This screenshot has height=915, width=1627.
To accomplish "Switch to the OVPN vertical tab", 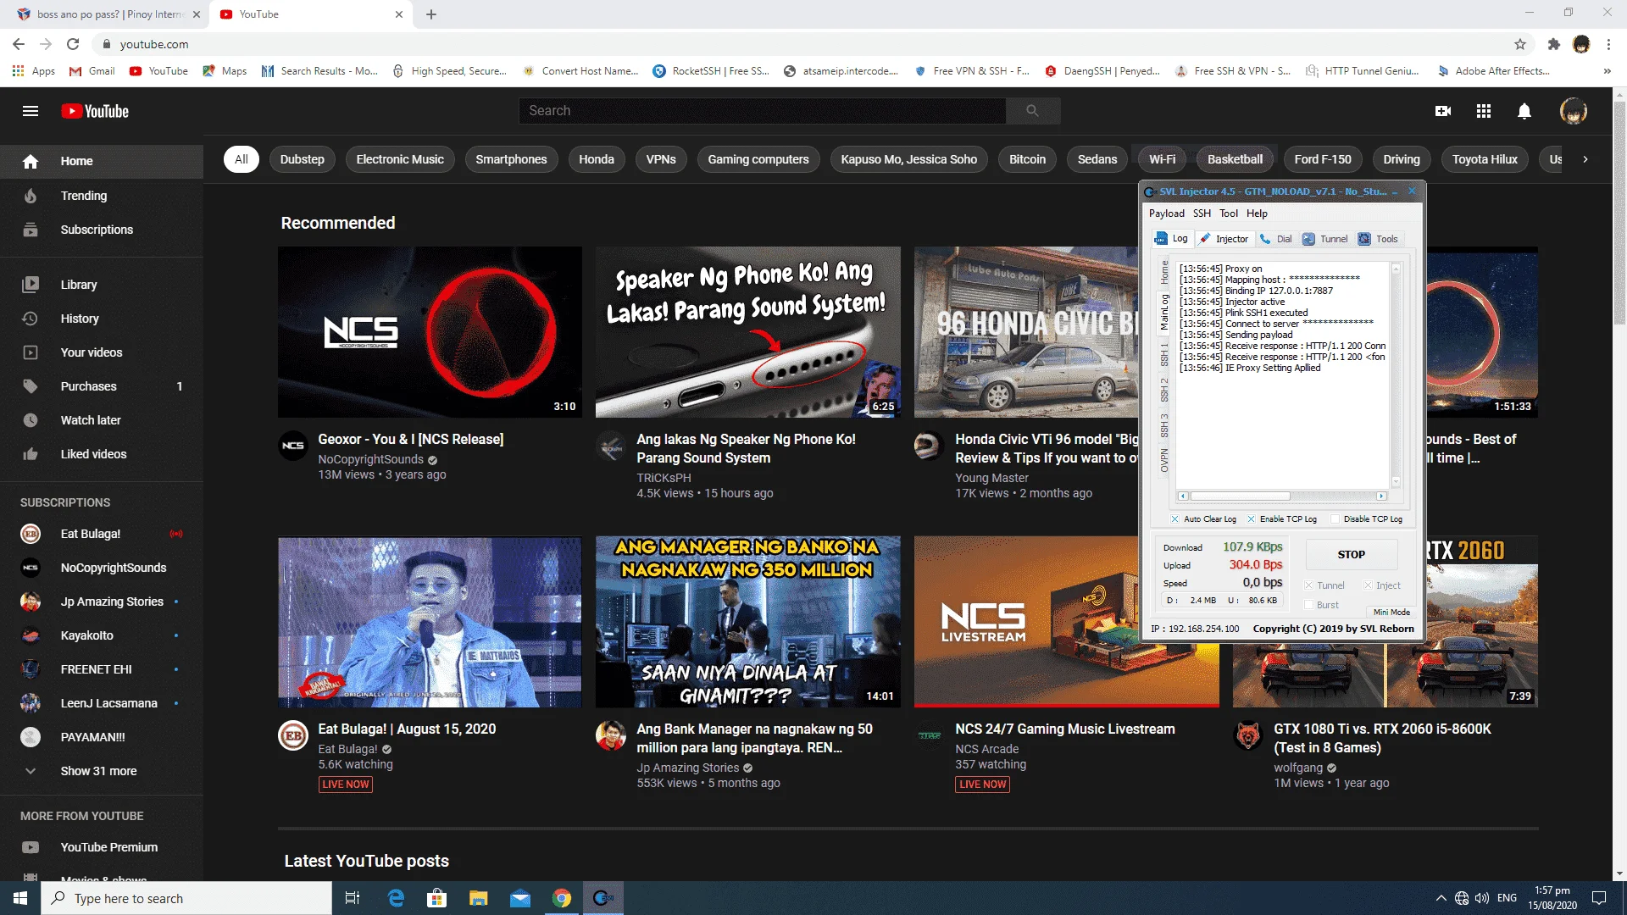I will pyautogui.click(x=1164, y=460).
